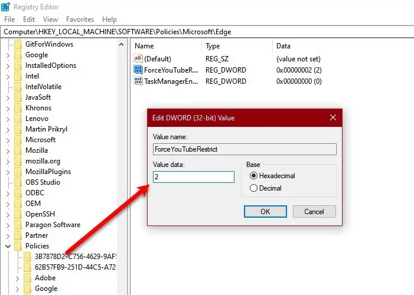This screenshot has height=295, width=414.
Task: Click the (value not set) data cell
Action: [x=298, y=58]
